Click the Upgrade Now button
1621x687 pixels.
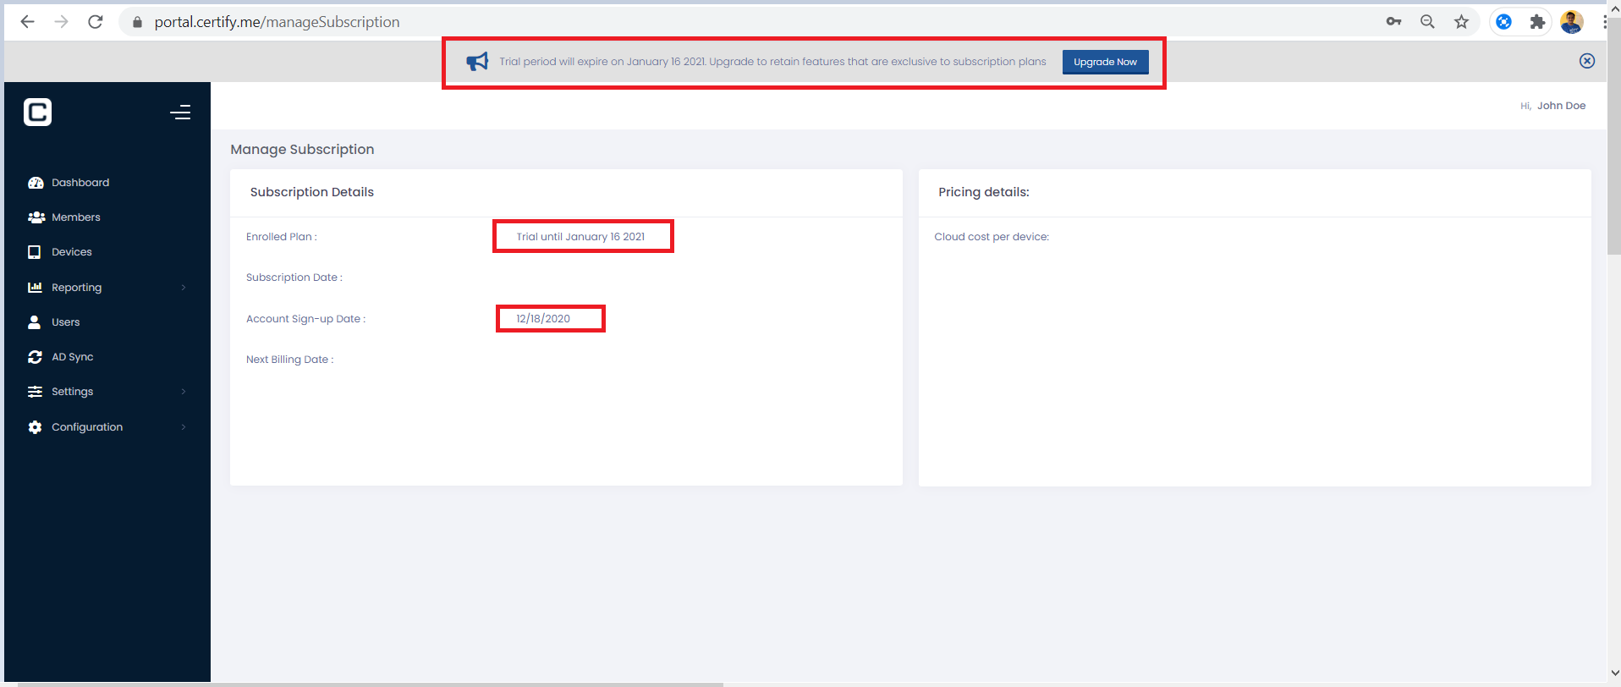pyautogui.click(x=1105, y=62)
